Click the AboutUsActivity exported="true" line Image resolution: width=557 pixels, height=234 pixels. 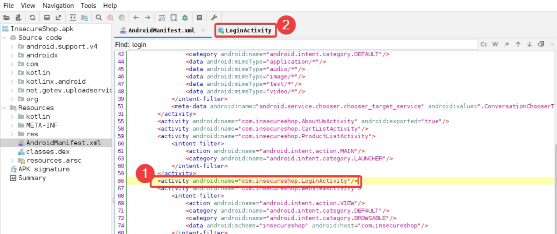coord(303,121)
